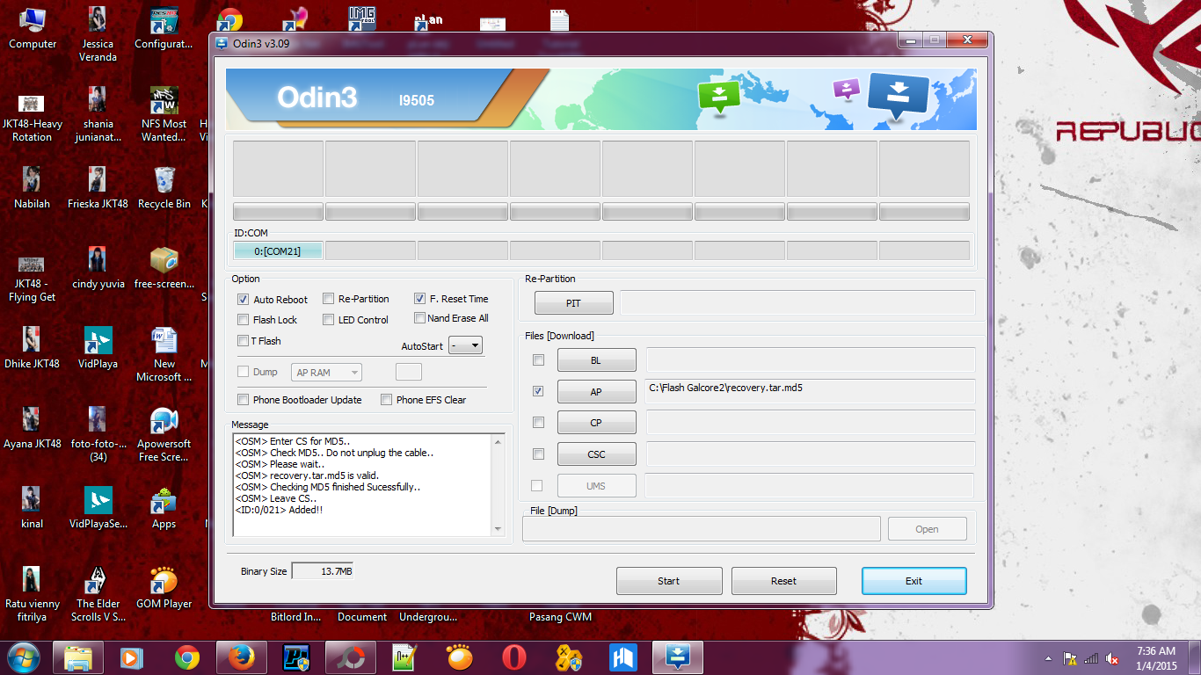Switch to the Odin3 taskbar icon

point(678,657)
